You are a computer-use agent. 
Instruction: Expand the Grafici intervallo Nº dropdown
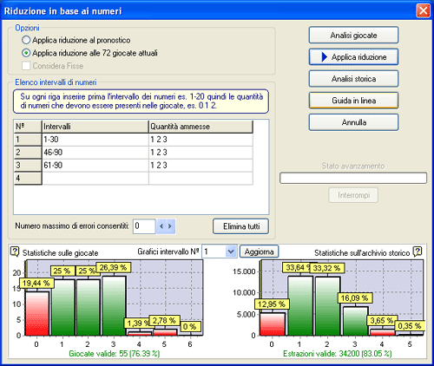pos(231,252)
